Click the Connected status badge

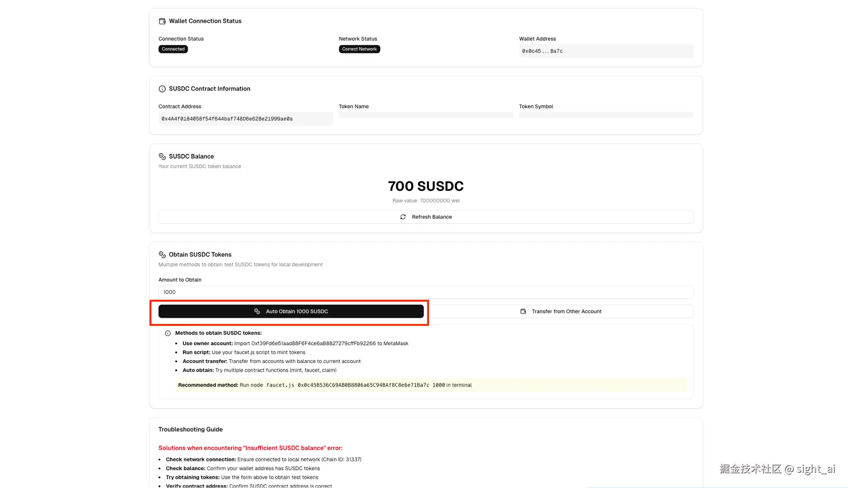tap(173, 49)
